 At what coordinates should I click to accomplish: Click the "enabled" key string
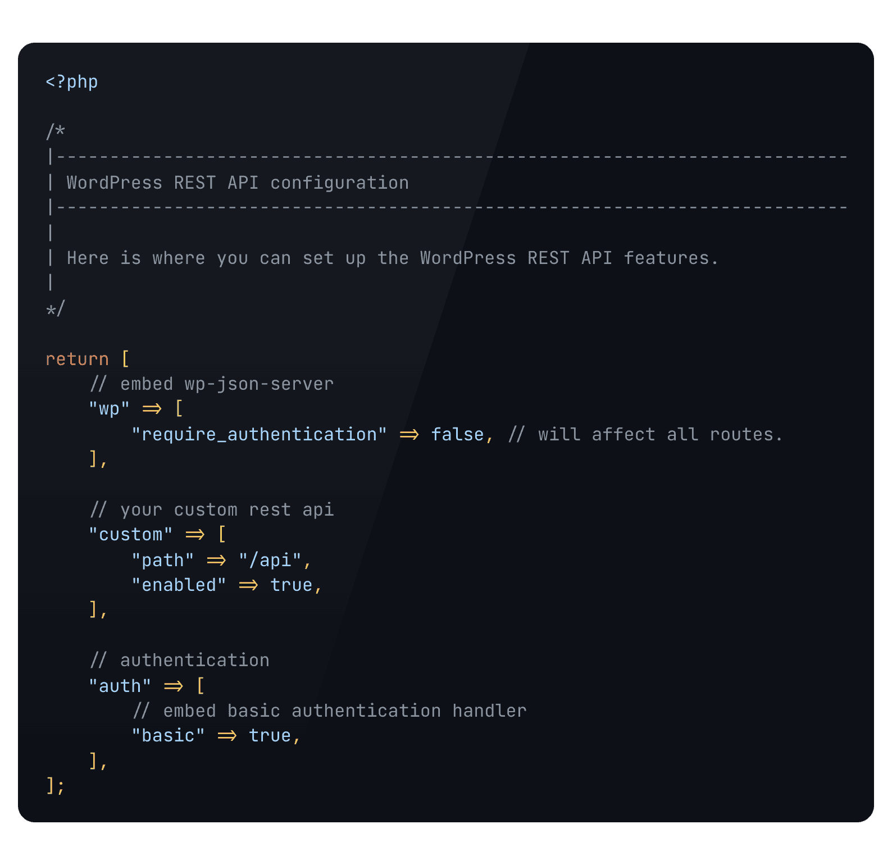tap(179, 585)
